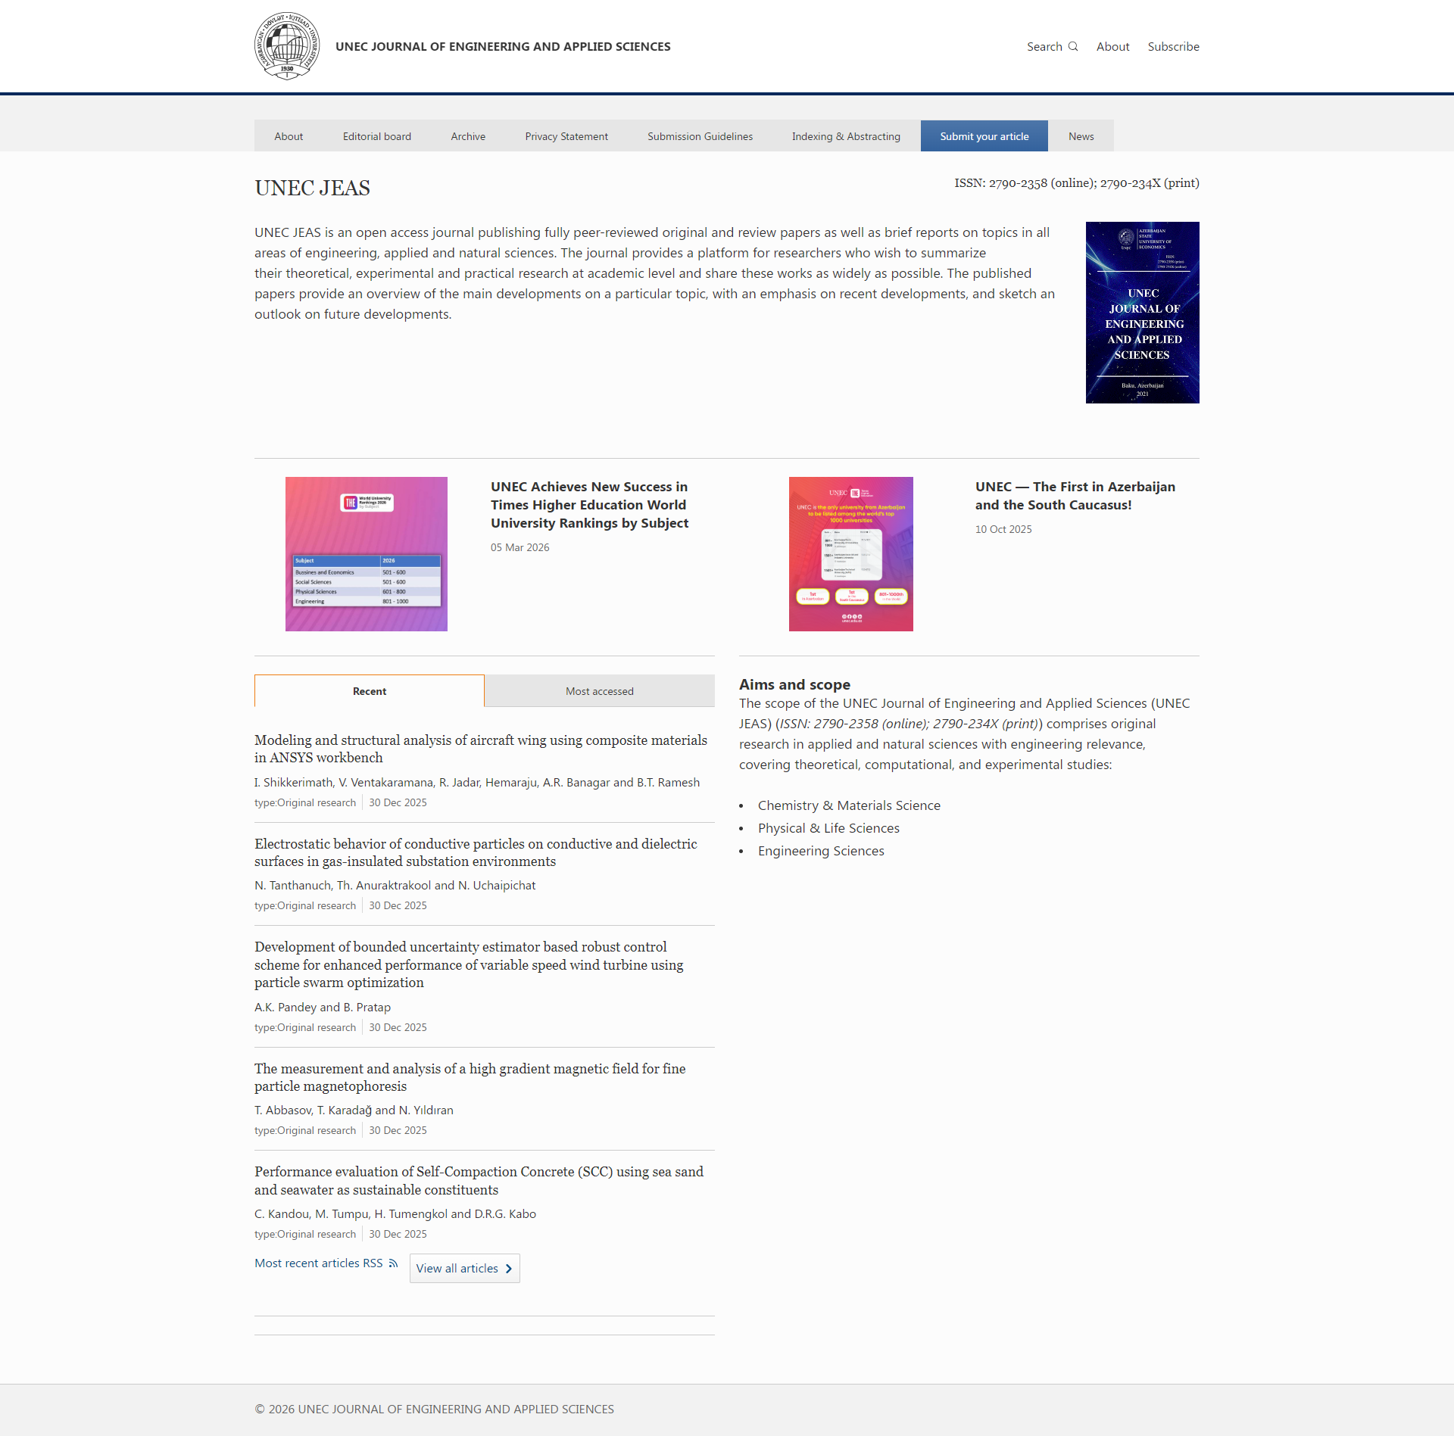
Task: Click the View all articles chevron arrow
Action: (509, 1269)
